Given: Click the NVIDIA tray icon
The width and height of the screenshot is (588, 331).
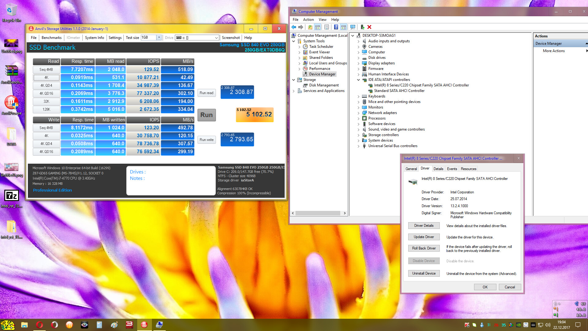Looking at the screenshot, I should [518, 325].
